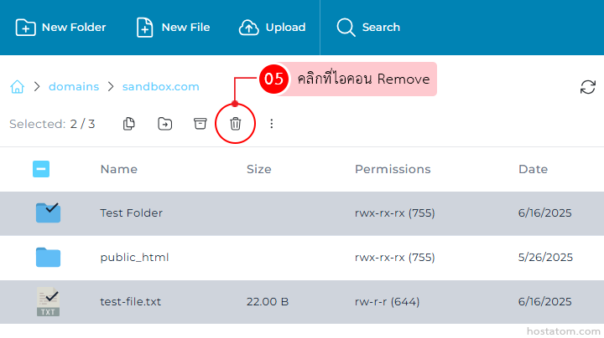604x338 pixels.
Task: Click the trash Remove icon
Action: (236, 124)
